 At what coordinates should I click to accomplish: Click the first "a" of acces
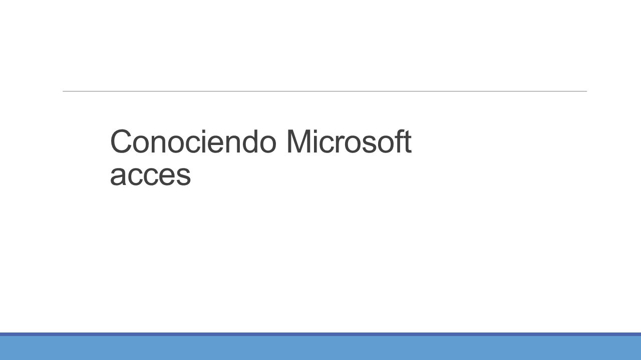point(118,176)
